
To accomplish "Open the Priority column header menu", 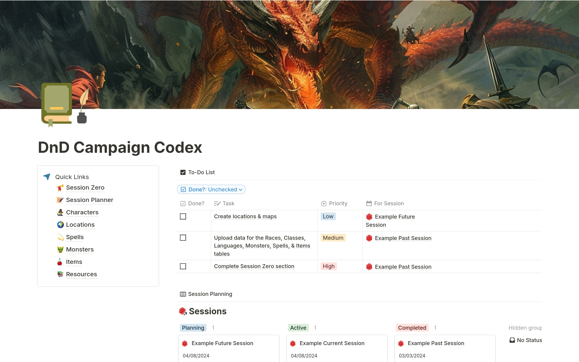I will pos(334,203).
